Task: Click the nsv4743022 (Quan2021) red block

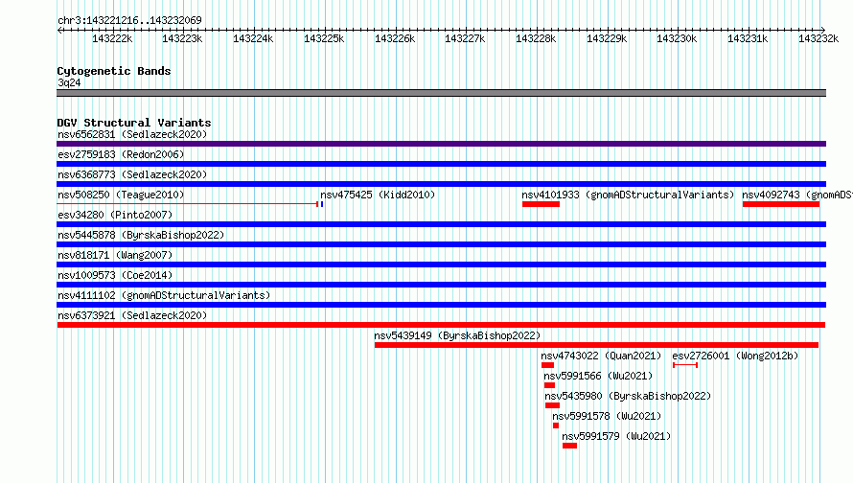Action: (547, 365)
